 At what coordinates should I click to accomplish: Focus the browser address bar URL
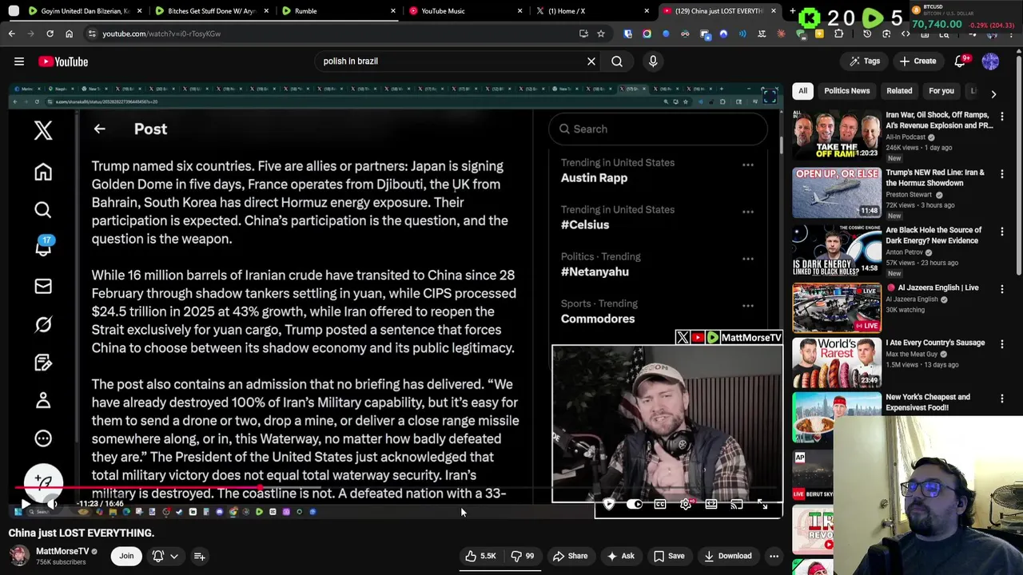161,34
